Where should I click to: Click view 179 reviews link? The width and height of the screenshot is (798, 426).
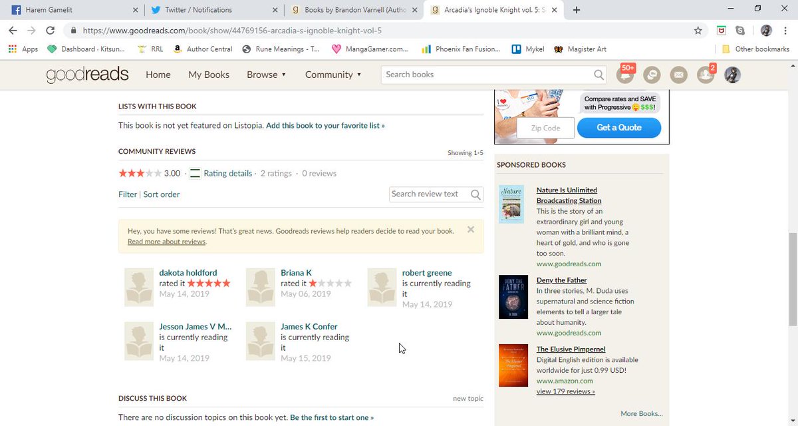pos(566,391)
